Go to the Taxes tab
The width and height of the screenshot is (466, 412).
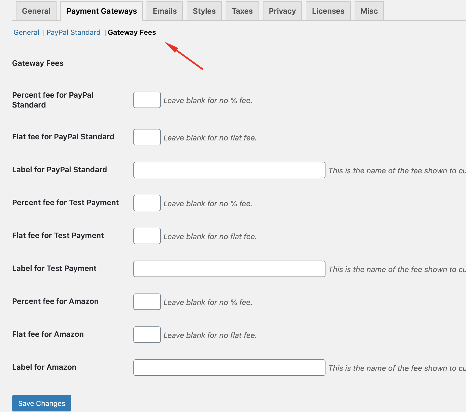(x=242, y=11)
